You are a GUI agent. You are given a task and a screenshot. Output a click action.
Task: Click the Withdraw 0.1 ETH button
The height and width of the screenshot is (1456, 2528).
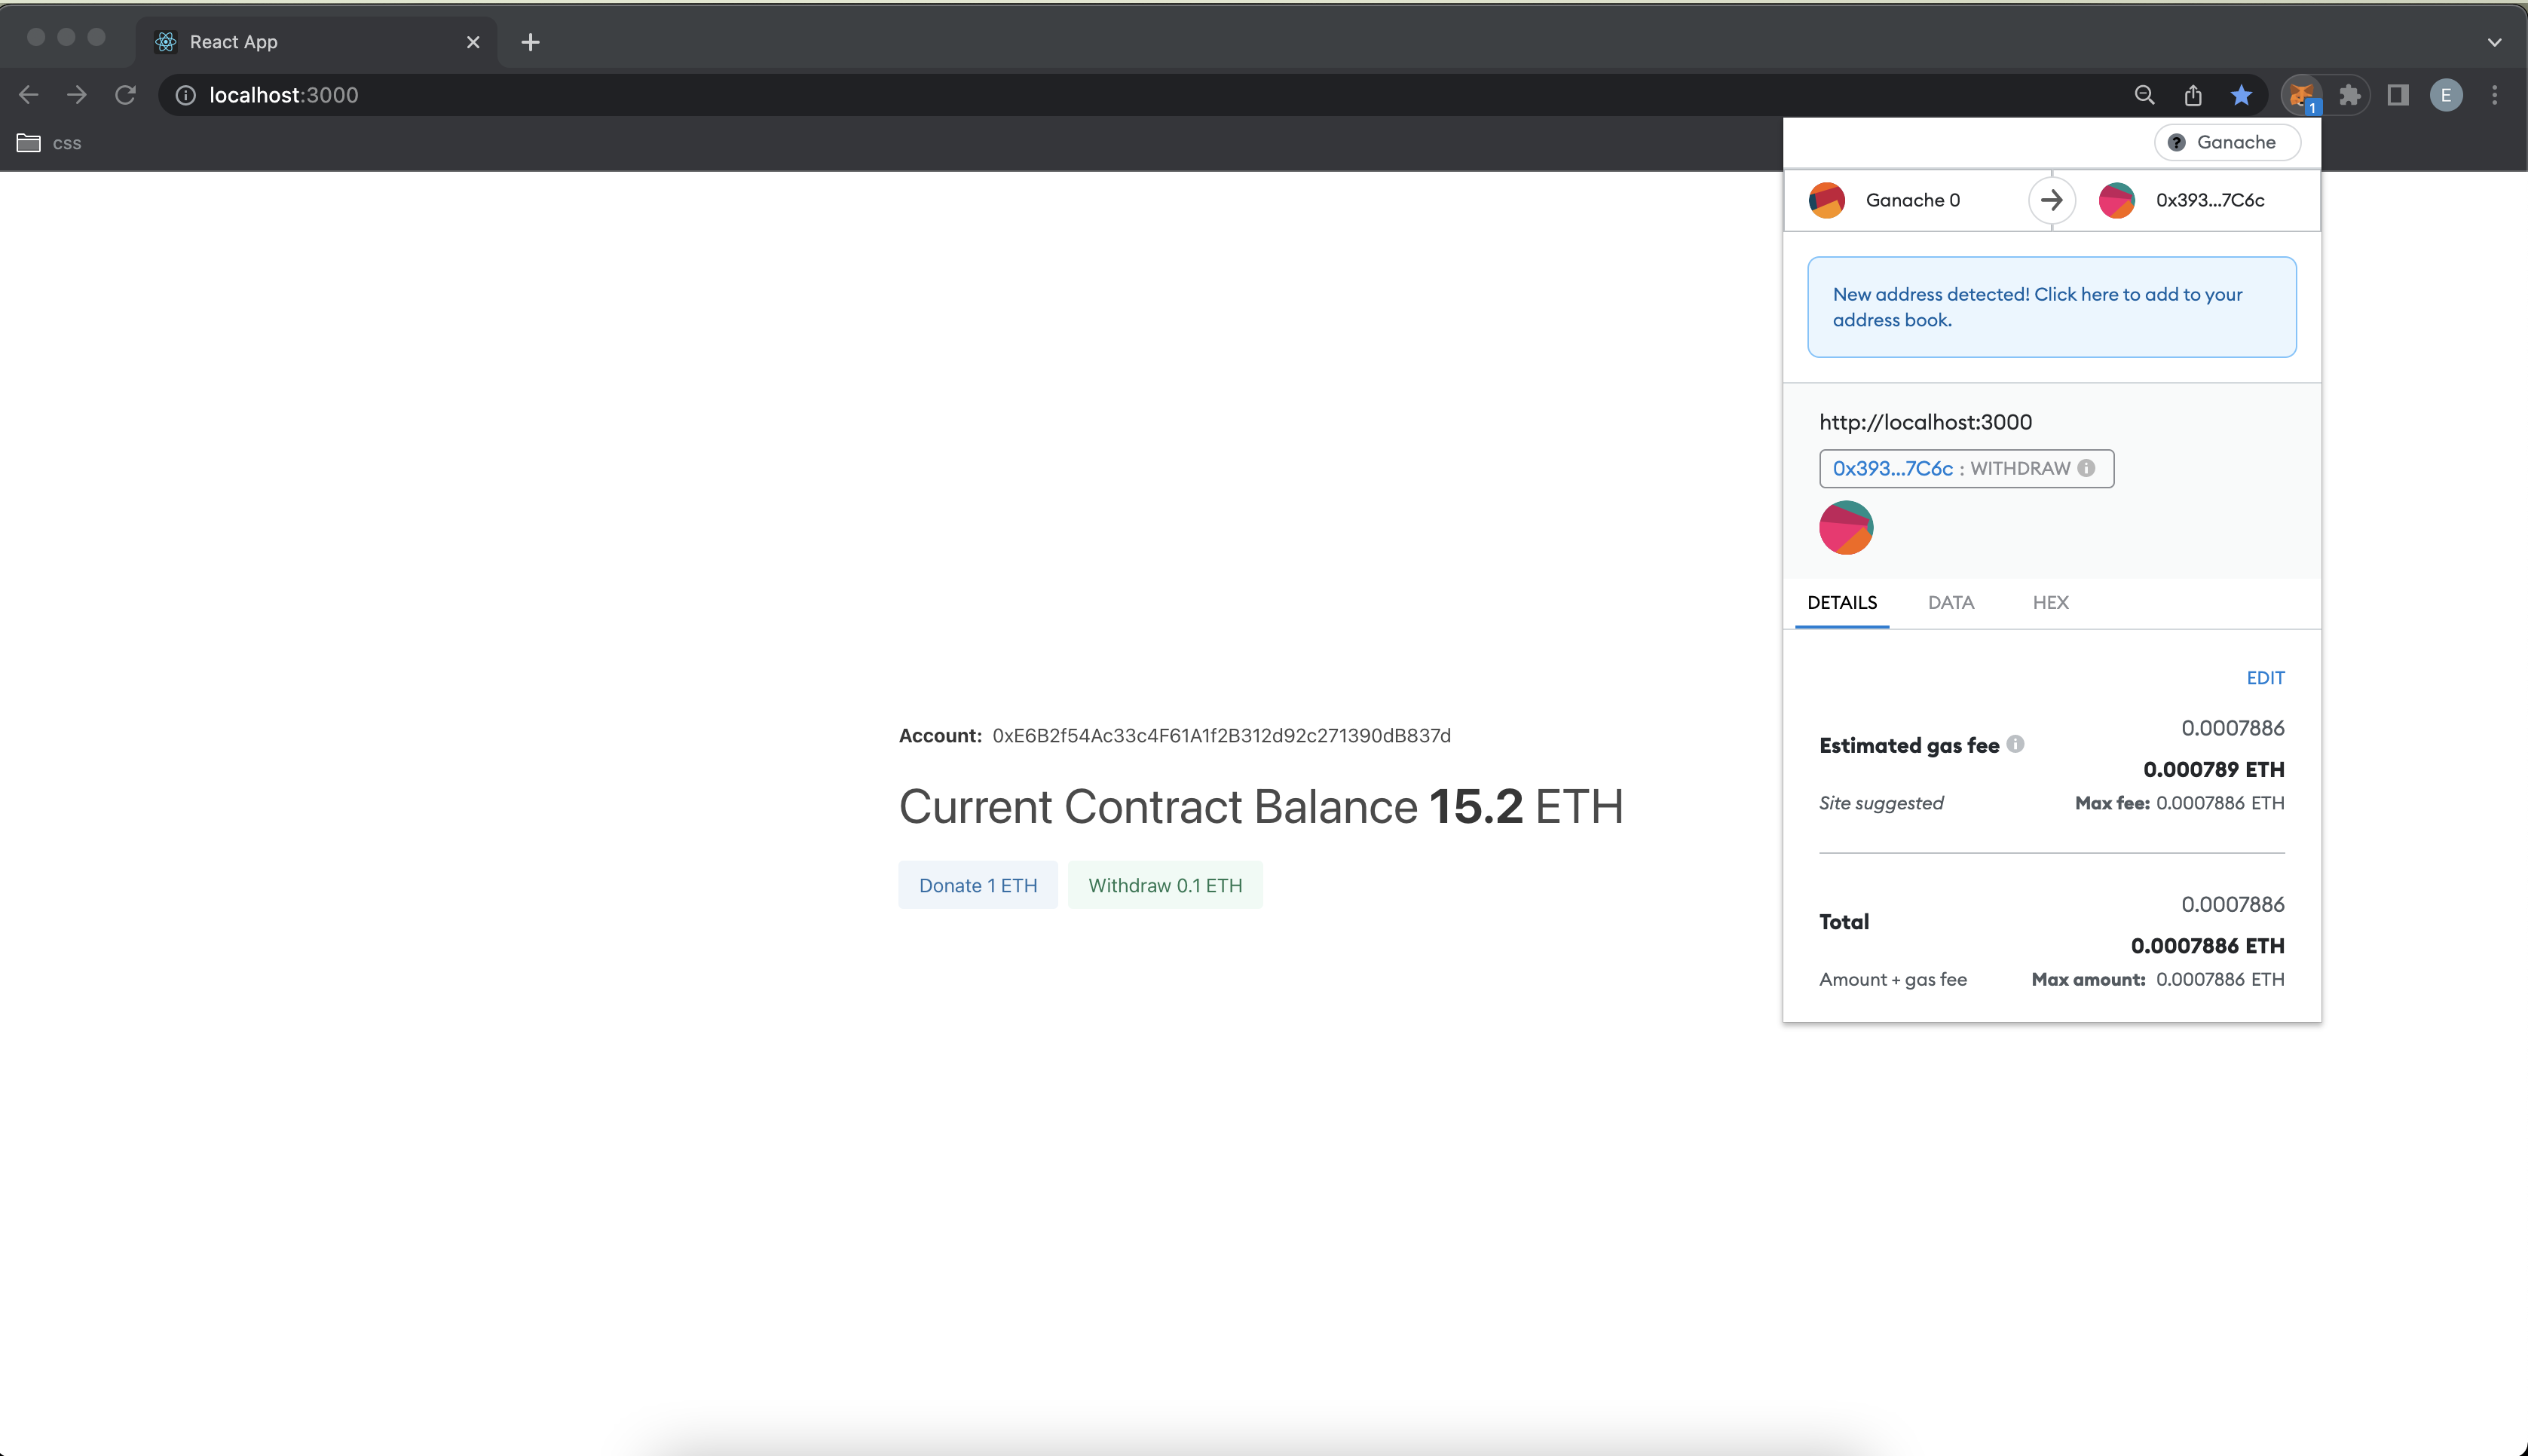[1165, 885]
